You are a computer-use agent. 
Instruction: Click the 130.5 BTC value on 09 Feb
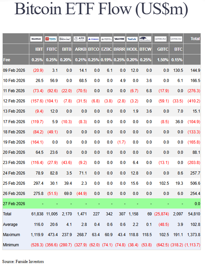pos(178,70)
